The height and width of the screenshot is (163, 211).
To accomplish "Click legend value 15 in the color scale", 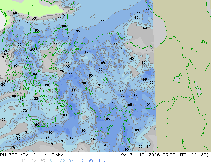I will [x=24, y=160].
